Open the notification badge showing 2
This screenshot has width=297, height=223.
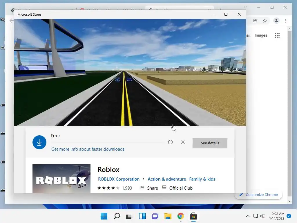point(289,216)
